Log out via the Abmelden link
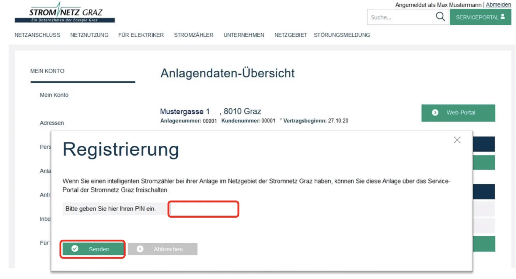The image size is (516, 279). [x=498, y=5]
